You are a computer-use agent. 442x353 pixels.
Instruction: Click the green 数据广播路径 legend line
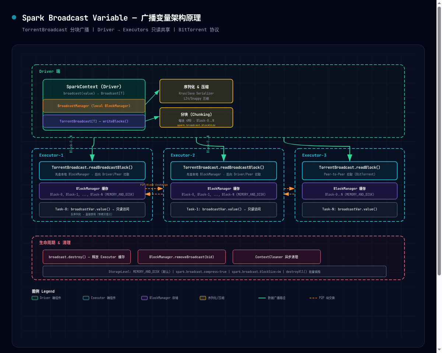point(262,298)
